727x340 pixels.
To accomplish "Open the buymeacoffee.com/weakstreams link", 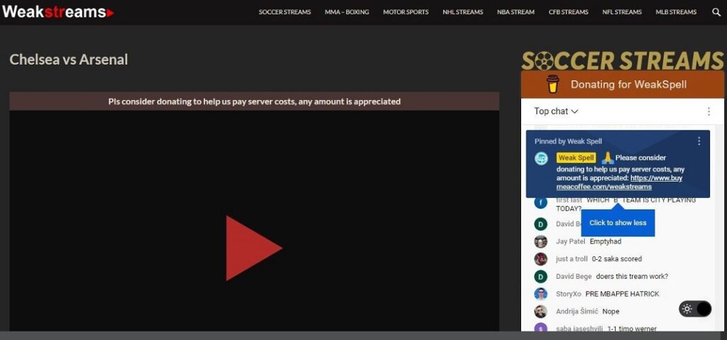I will coord(619,182).
